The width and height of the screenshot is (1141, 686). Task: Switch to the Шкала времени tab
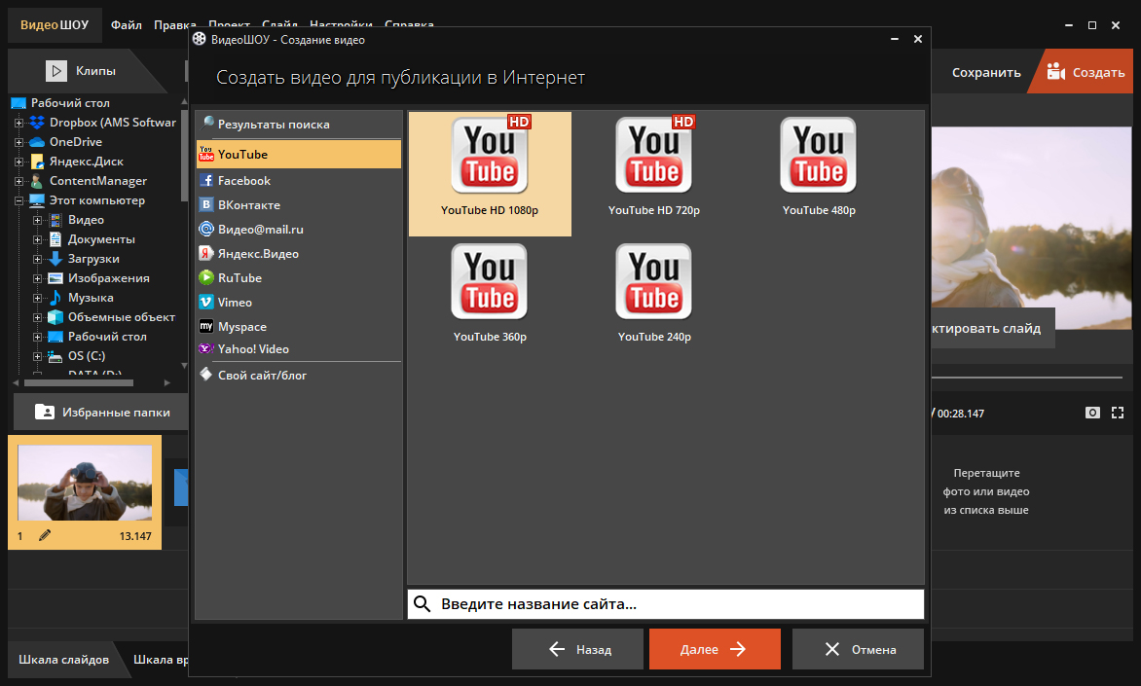[160, 659]
